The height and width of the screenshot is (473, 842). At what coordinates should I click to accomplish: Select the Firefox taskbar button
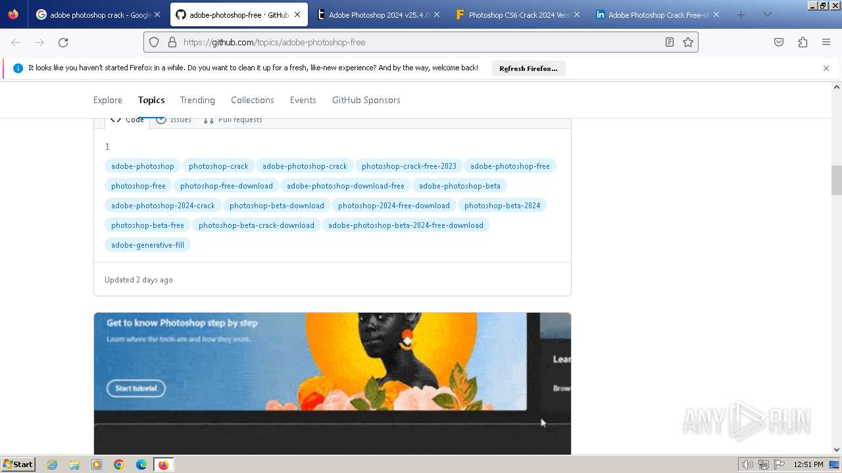[x=163, y=464]
